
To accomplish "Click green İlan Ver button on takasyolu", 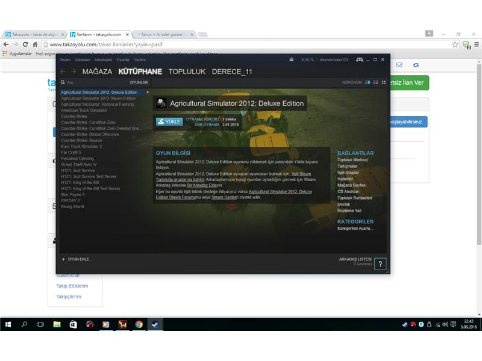I will point(409,82).
